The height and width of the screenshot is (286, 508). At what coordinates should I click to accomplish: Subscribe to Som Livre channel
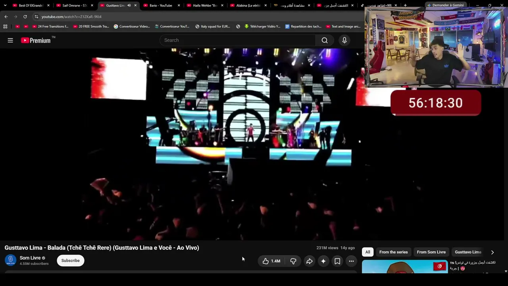click(x=70, y=261)
